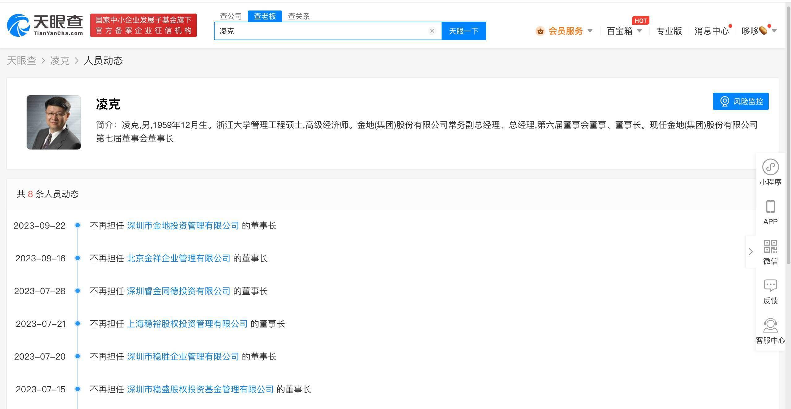Collapse the right sidebar with chevron arrow
This screenshot has width=791, height=409.
tap(750, 251)
